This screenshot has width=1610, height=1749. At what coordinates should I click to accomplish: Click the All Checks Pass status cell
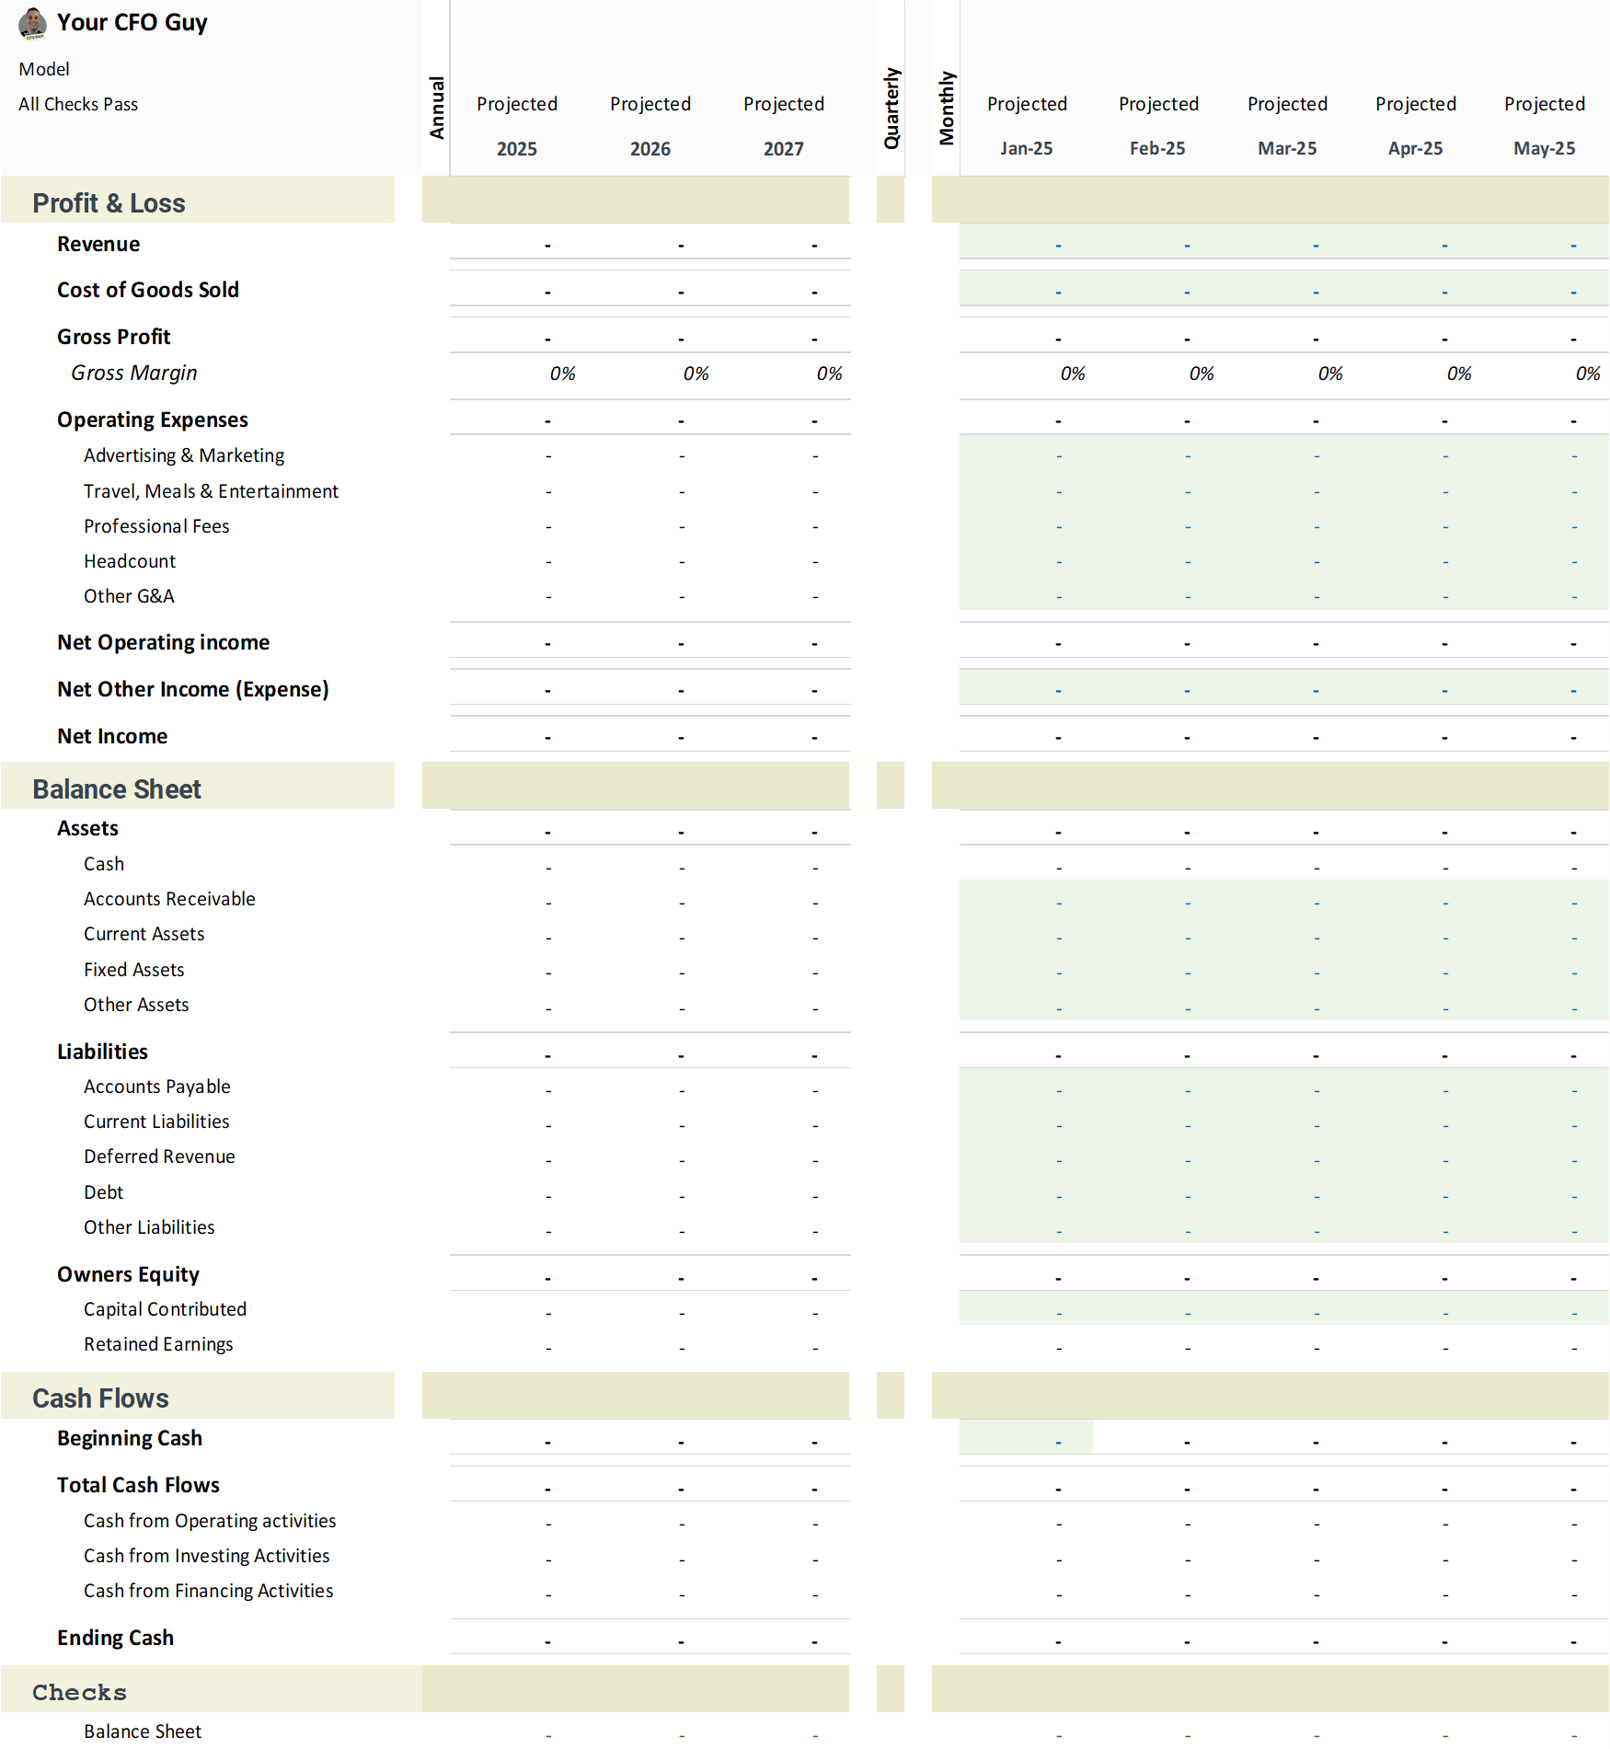point(78,104)
